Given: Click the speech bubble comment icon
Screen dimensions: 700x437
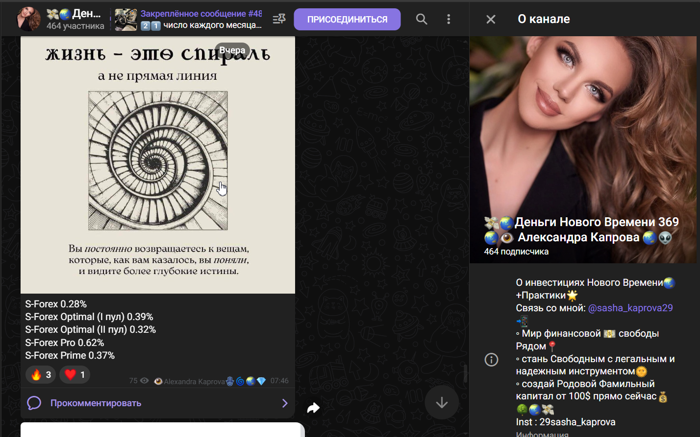Looking at the screenshot, I should pyautogui.click(x=34, y=403).
